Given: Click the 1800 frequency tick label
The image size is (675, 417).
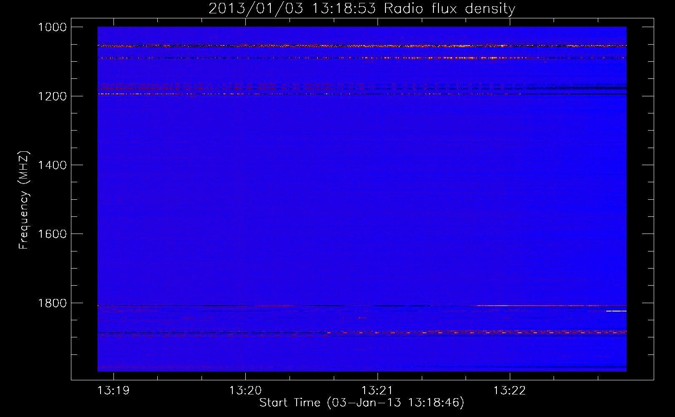Looking at the screenshot, I should [52, 303].
